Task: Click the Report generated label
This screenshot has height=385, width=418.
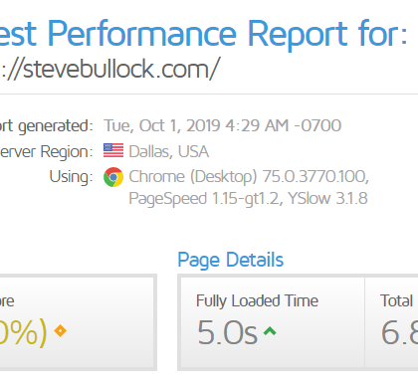Action: point(46,126)
